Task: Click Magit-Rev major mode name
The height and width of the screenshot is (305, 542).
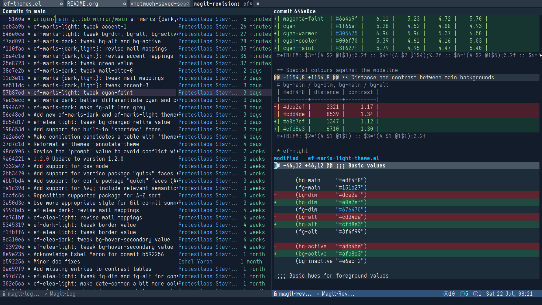Action: [338, 294]
